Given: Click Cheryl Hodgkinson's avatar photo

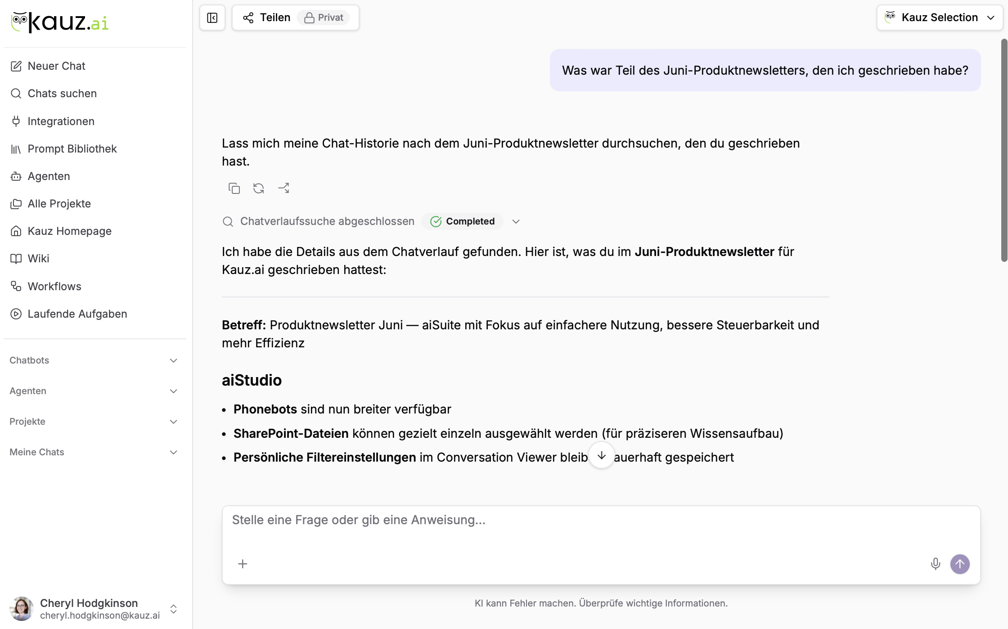Looking at the screenshot, I should pos(22,609).
